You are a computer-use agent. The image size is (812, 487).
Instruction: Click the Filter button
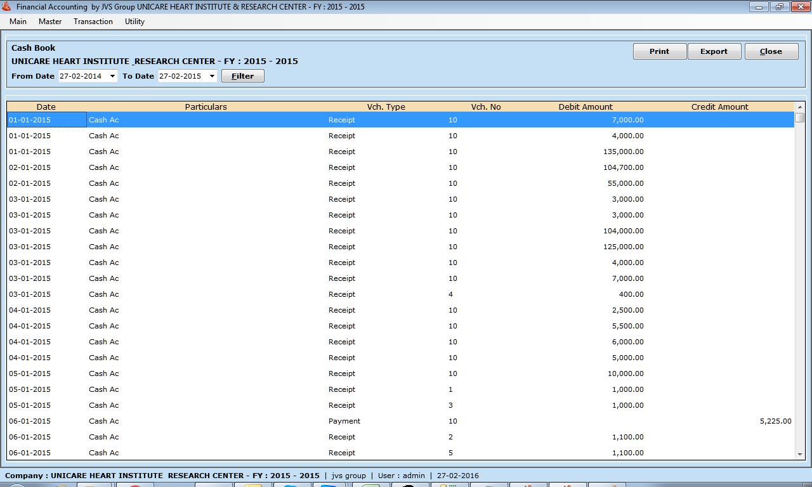[x=242, y=76]
